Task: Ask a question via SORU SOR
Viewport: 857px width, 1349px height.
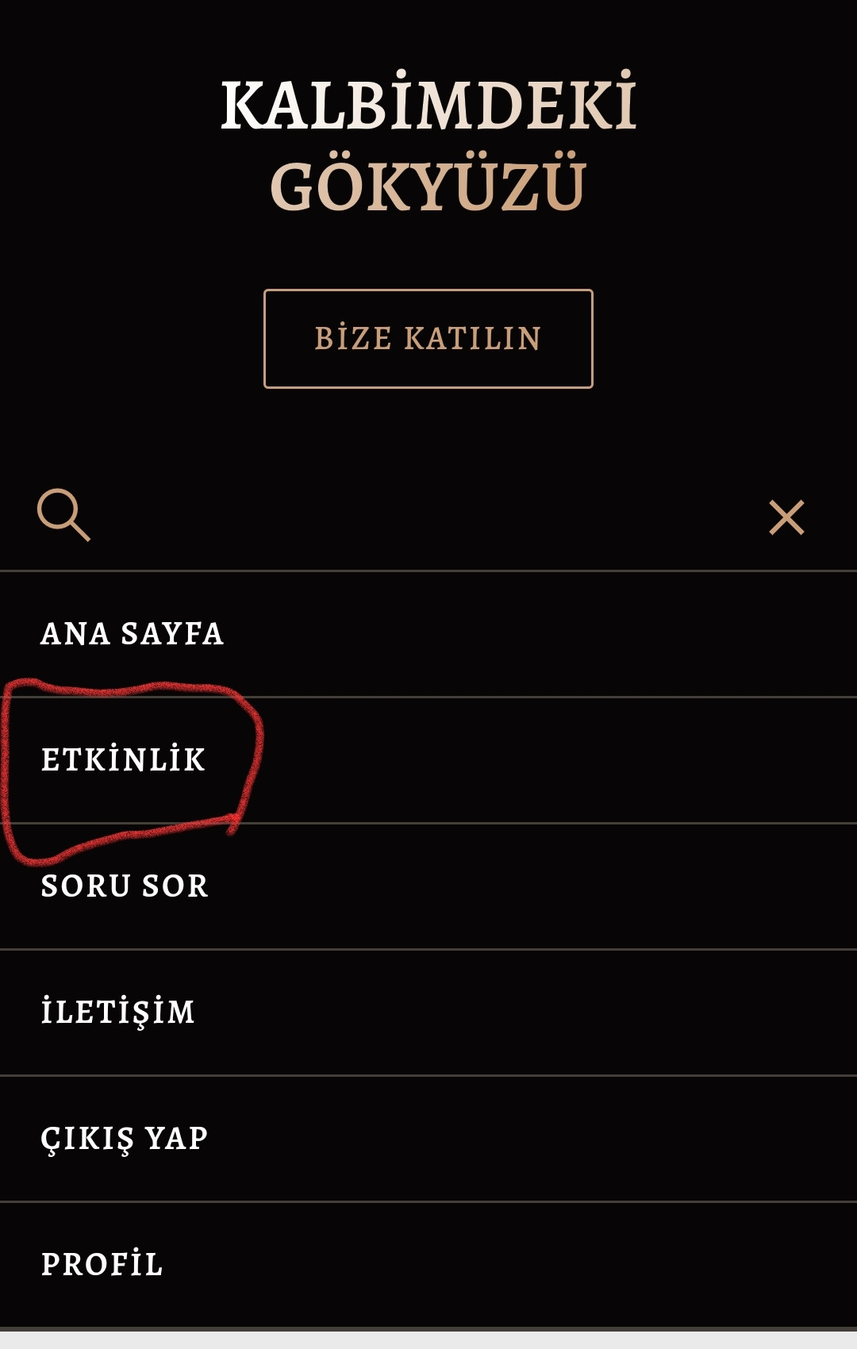Action: coord(125,886)
